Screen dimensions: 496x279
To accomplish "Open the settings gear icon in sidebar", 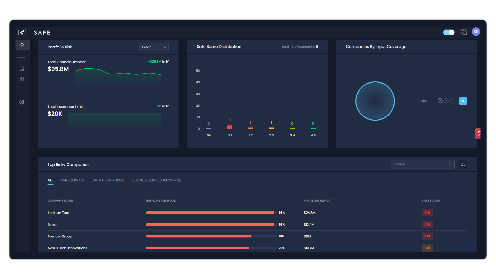I will tap(22, 102).
